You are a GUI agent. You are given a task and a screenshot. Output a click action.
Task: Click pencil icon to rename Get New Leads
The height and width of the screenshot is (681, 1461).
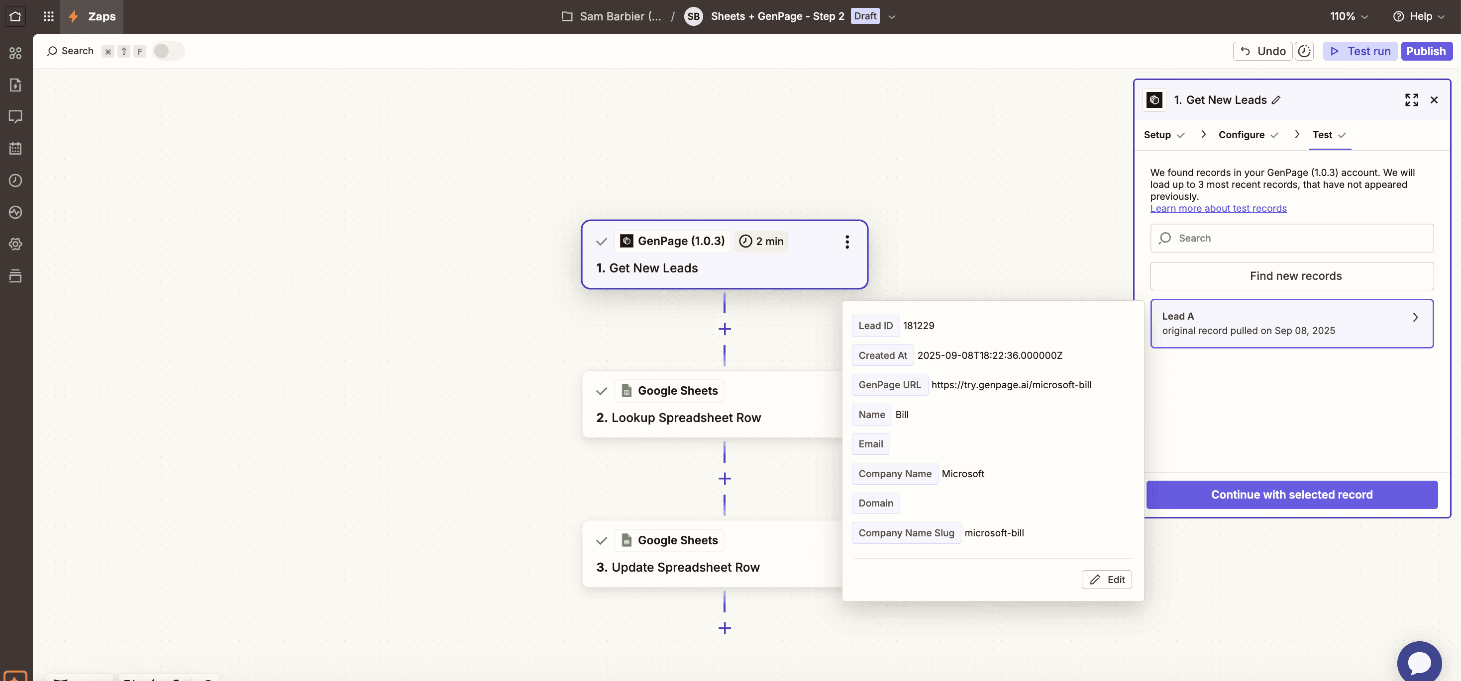[1276, 100]
